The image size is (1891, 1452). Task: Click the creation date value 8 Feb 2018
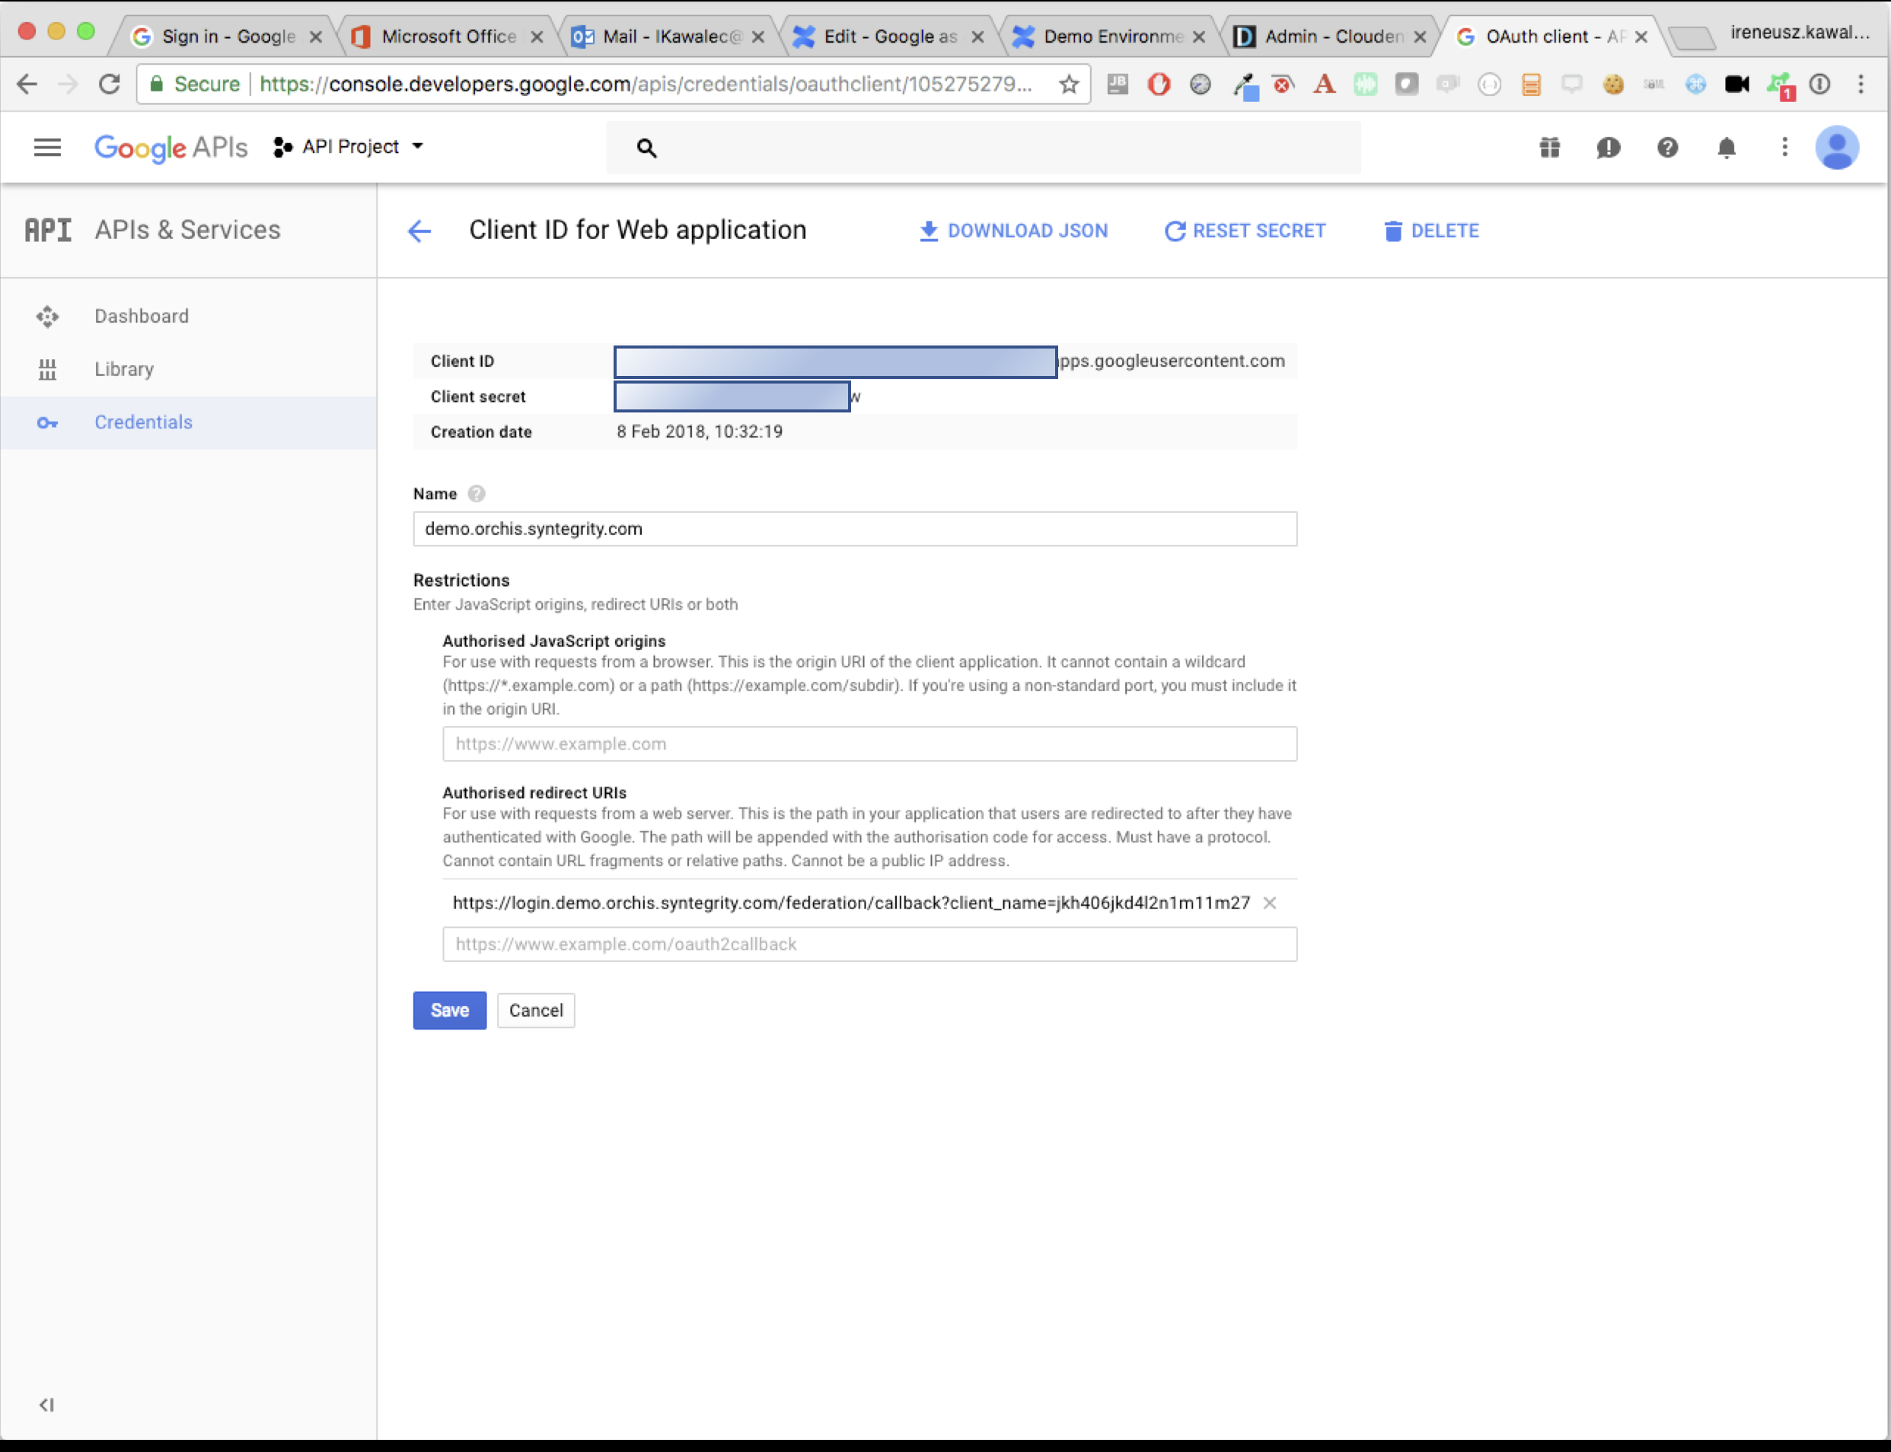[x=700, y=431]
